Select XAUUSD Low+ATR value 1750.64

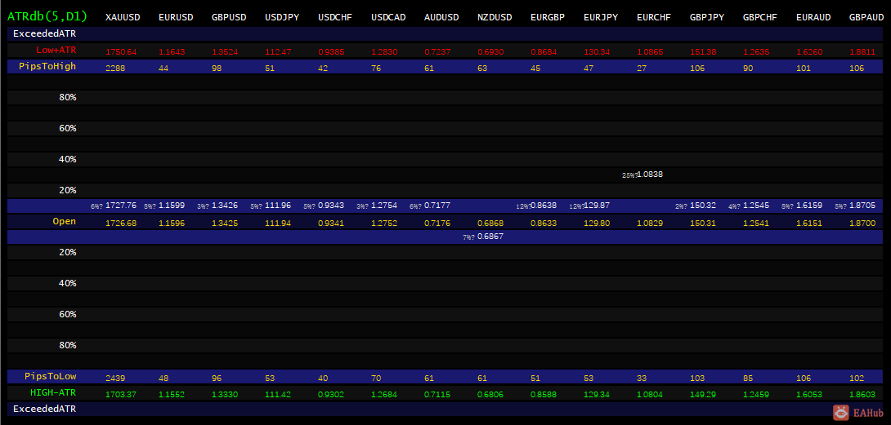(121, 52)
